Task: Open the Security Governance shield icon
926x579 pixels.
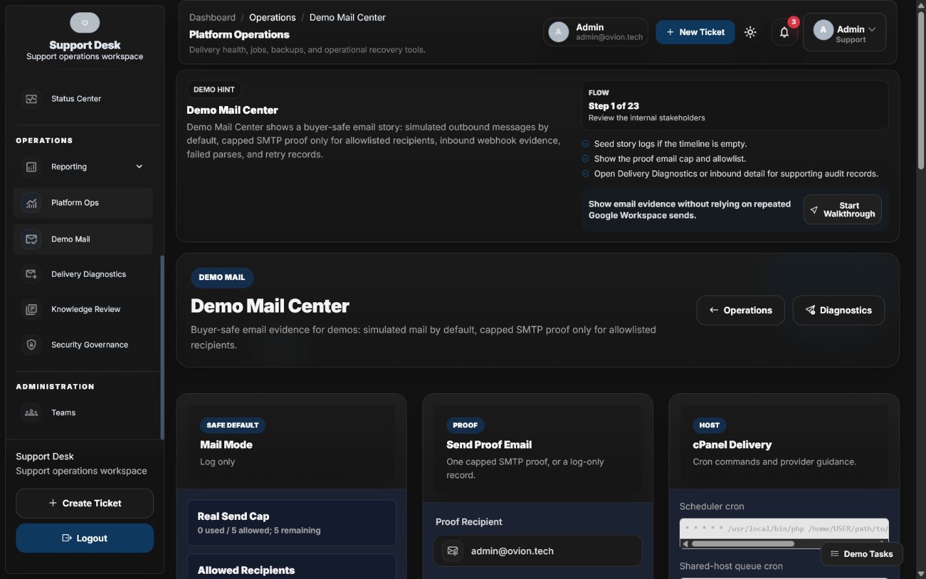Action: [x=31, y=344]
